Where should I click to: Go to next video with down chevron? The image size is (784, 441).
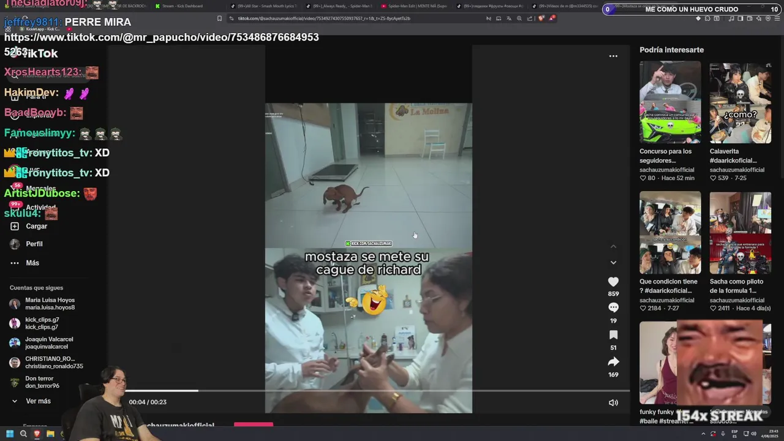coord(613,263)
